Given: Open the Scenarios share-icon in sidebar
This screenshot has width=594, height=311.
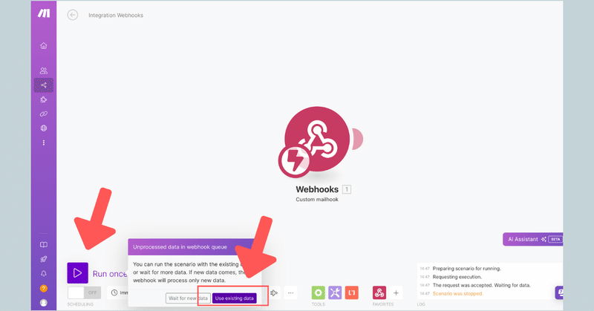Looking at the screenshot, I should click(44, 85).
